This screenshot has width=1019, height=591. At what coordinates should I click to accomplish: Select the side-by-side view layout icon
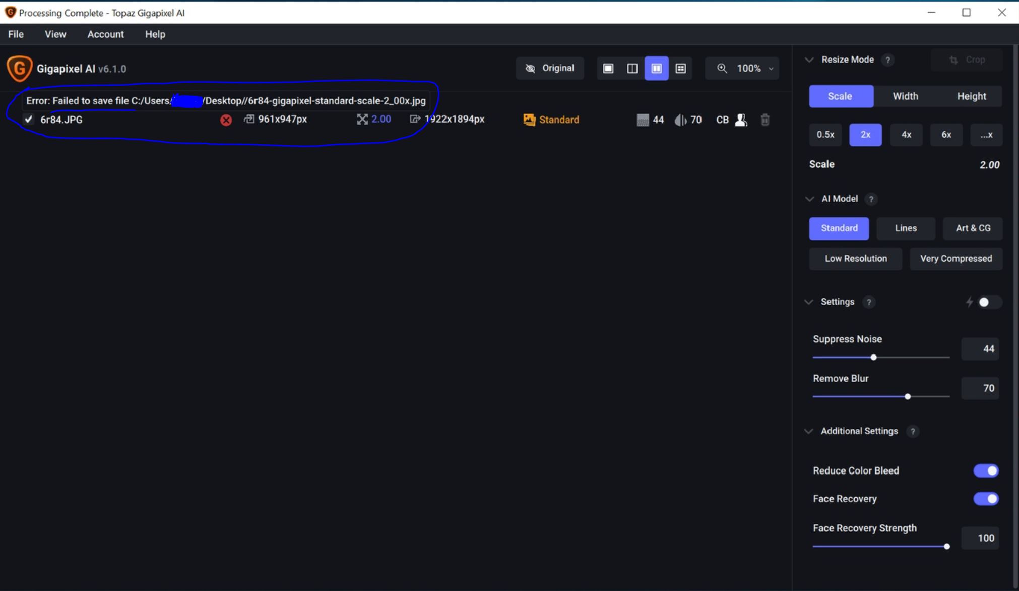[656, 68]
